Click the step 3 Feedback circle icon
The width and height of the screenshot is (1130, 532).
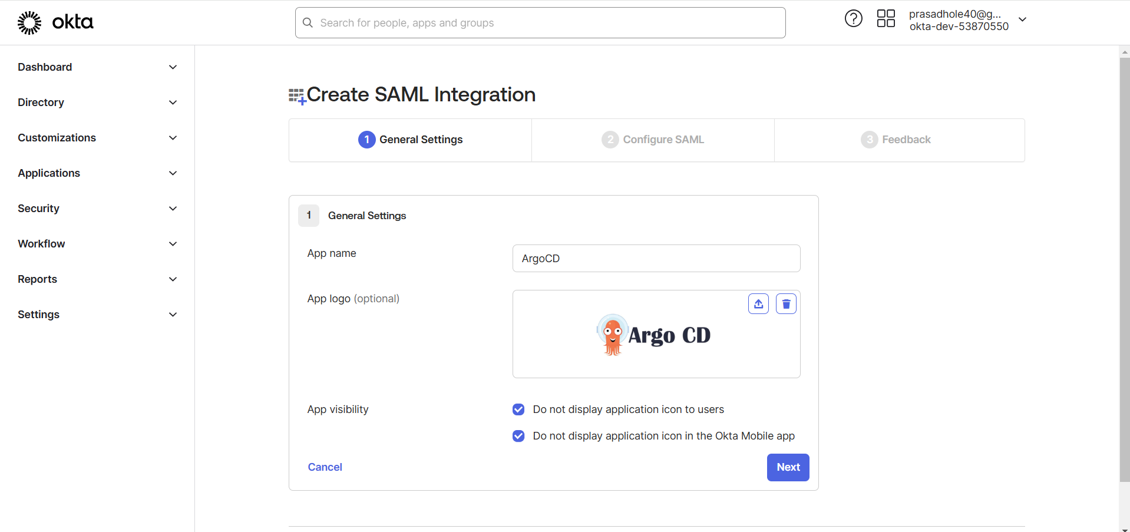[869, 140]
